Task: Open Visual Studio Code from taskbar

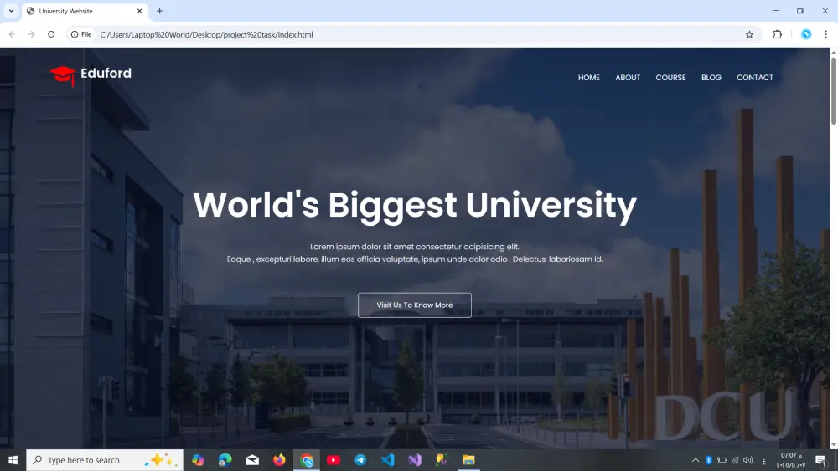Action: [x=387, y=460]
